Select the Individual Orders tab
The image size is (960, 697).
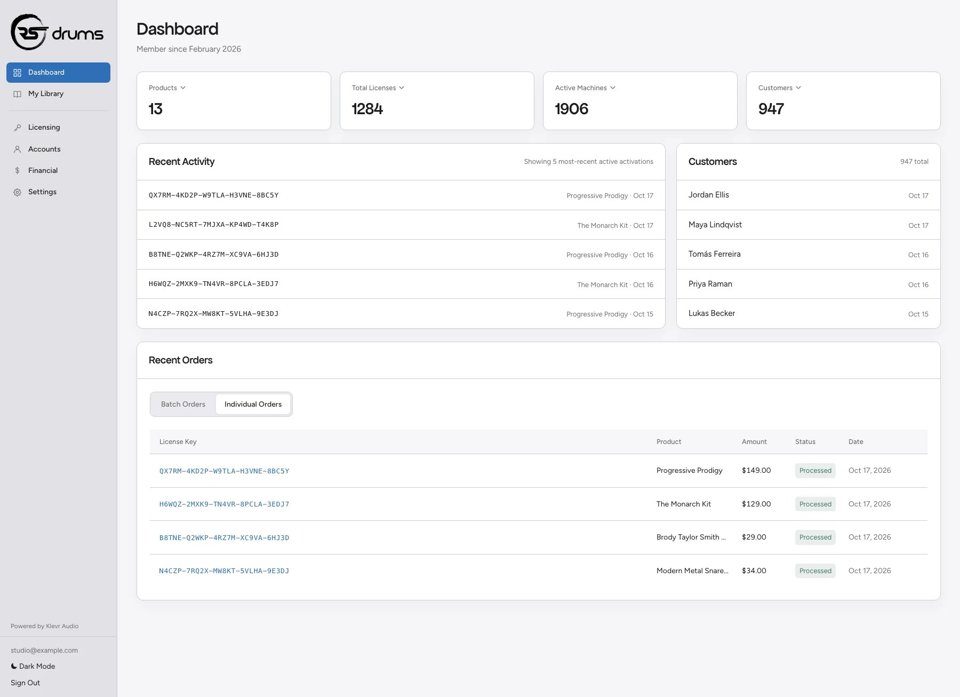pos(253,404)
